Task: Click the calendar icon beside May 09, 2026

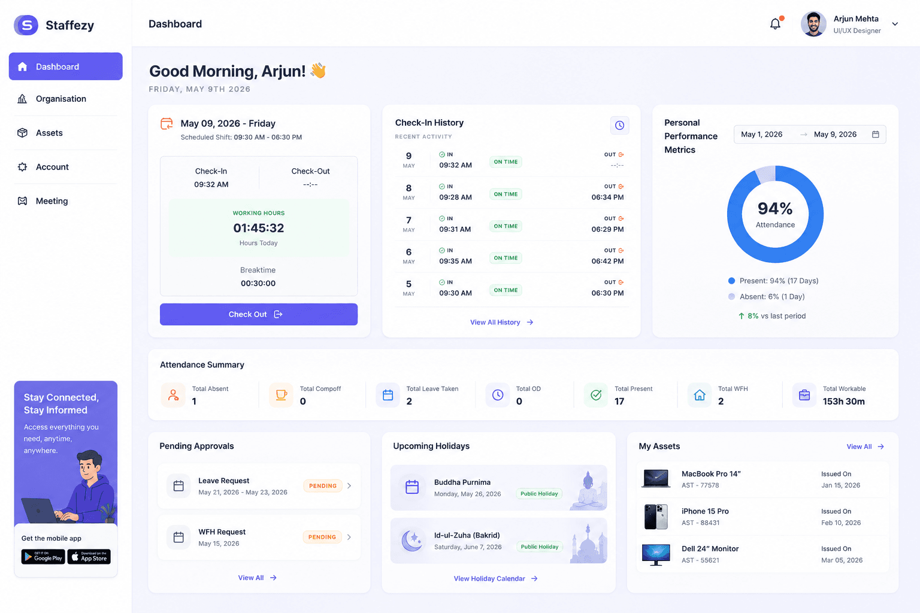Action: tap(167, 124)
